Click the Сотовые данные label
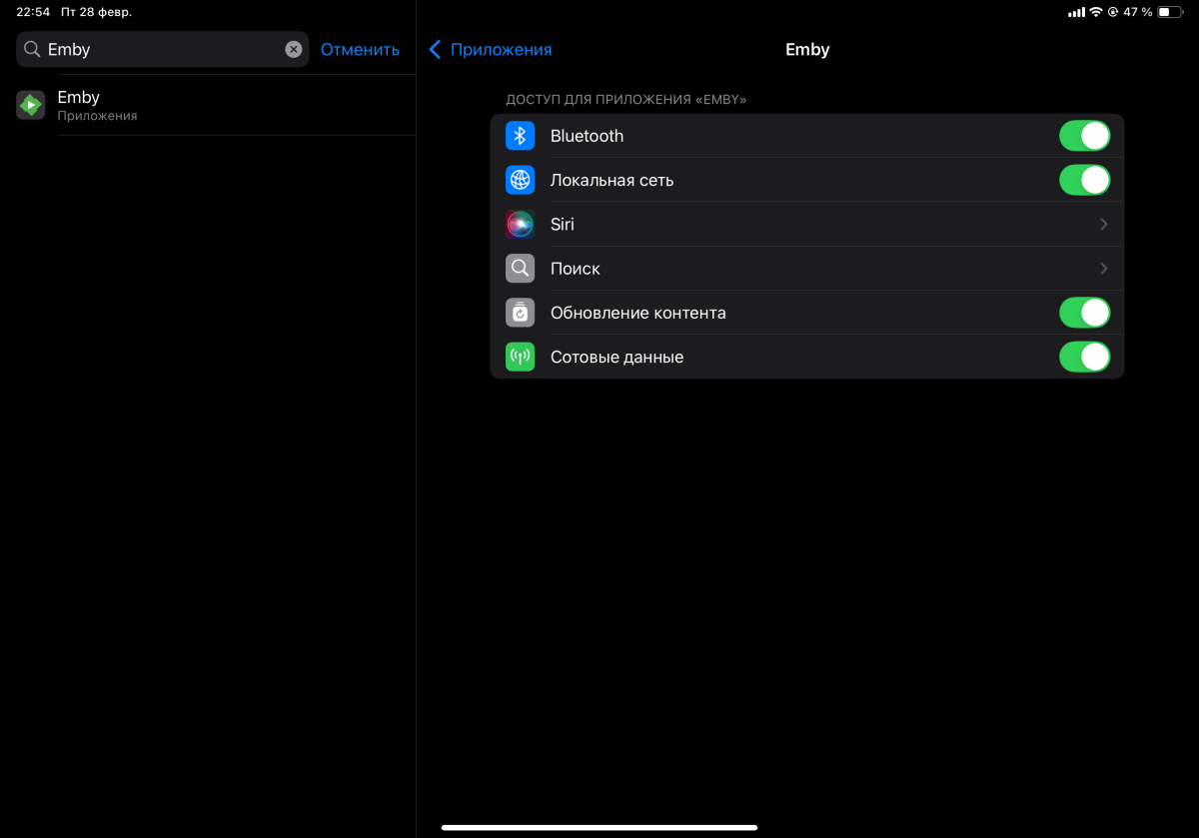The image size is (1199, 838). pyautogui.click(x=617, y=357)
